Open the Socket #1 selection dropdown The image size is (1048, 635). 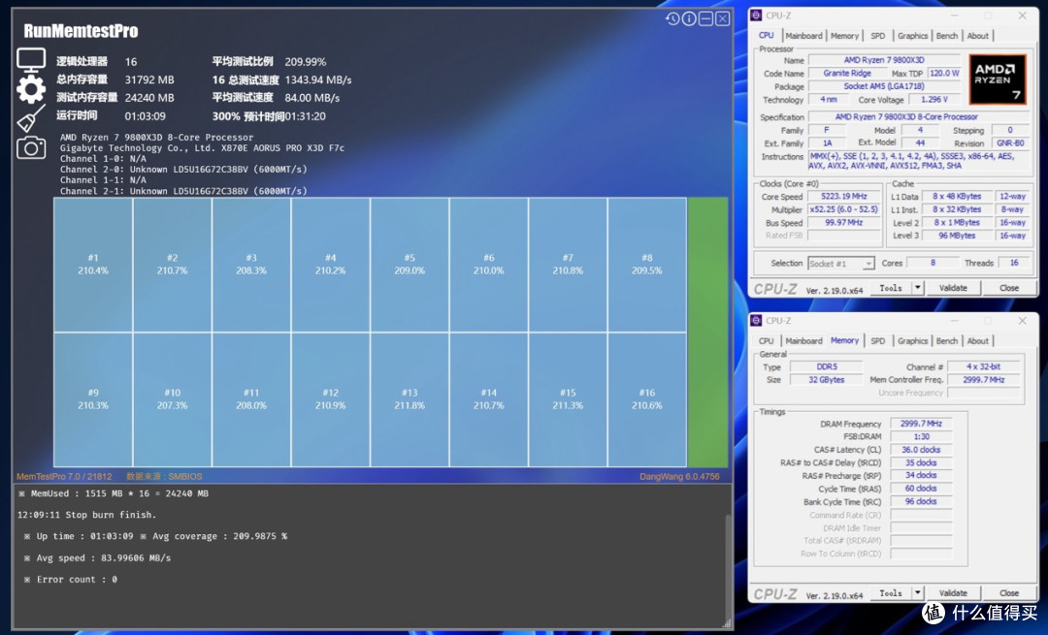coord(840,264)
